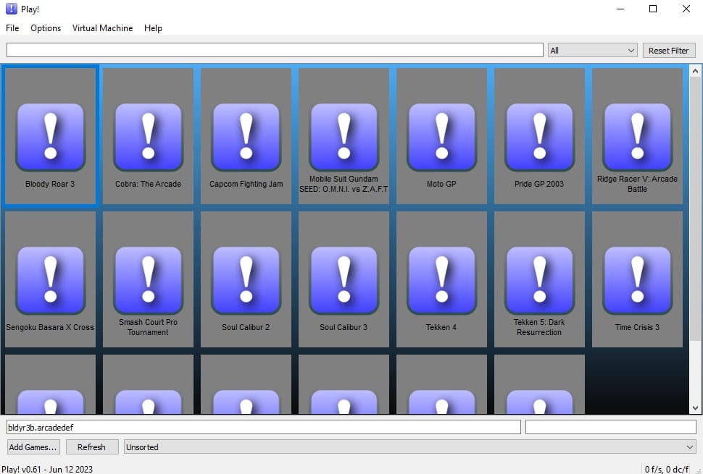Open the Options menu
The height and width of the screenshot is (474, 703).
point(46,27)
